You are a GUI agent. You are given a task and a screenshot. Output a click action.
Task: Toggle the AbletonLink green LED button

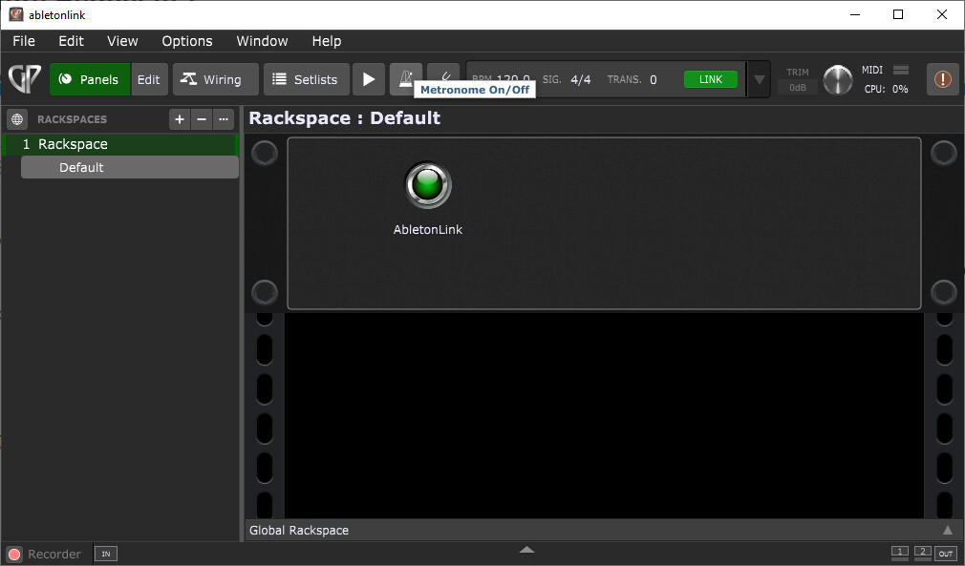[x=427, y=185]
